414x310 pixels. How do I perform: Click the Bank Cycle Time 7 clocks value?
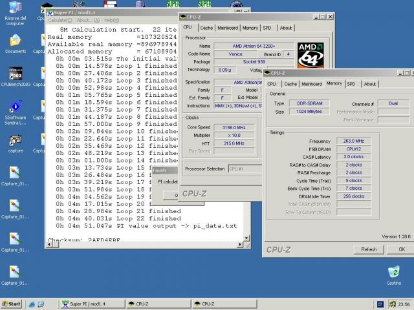tap(354, 189)
